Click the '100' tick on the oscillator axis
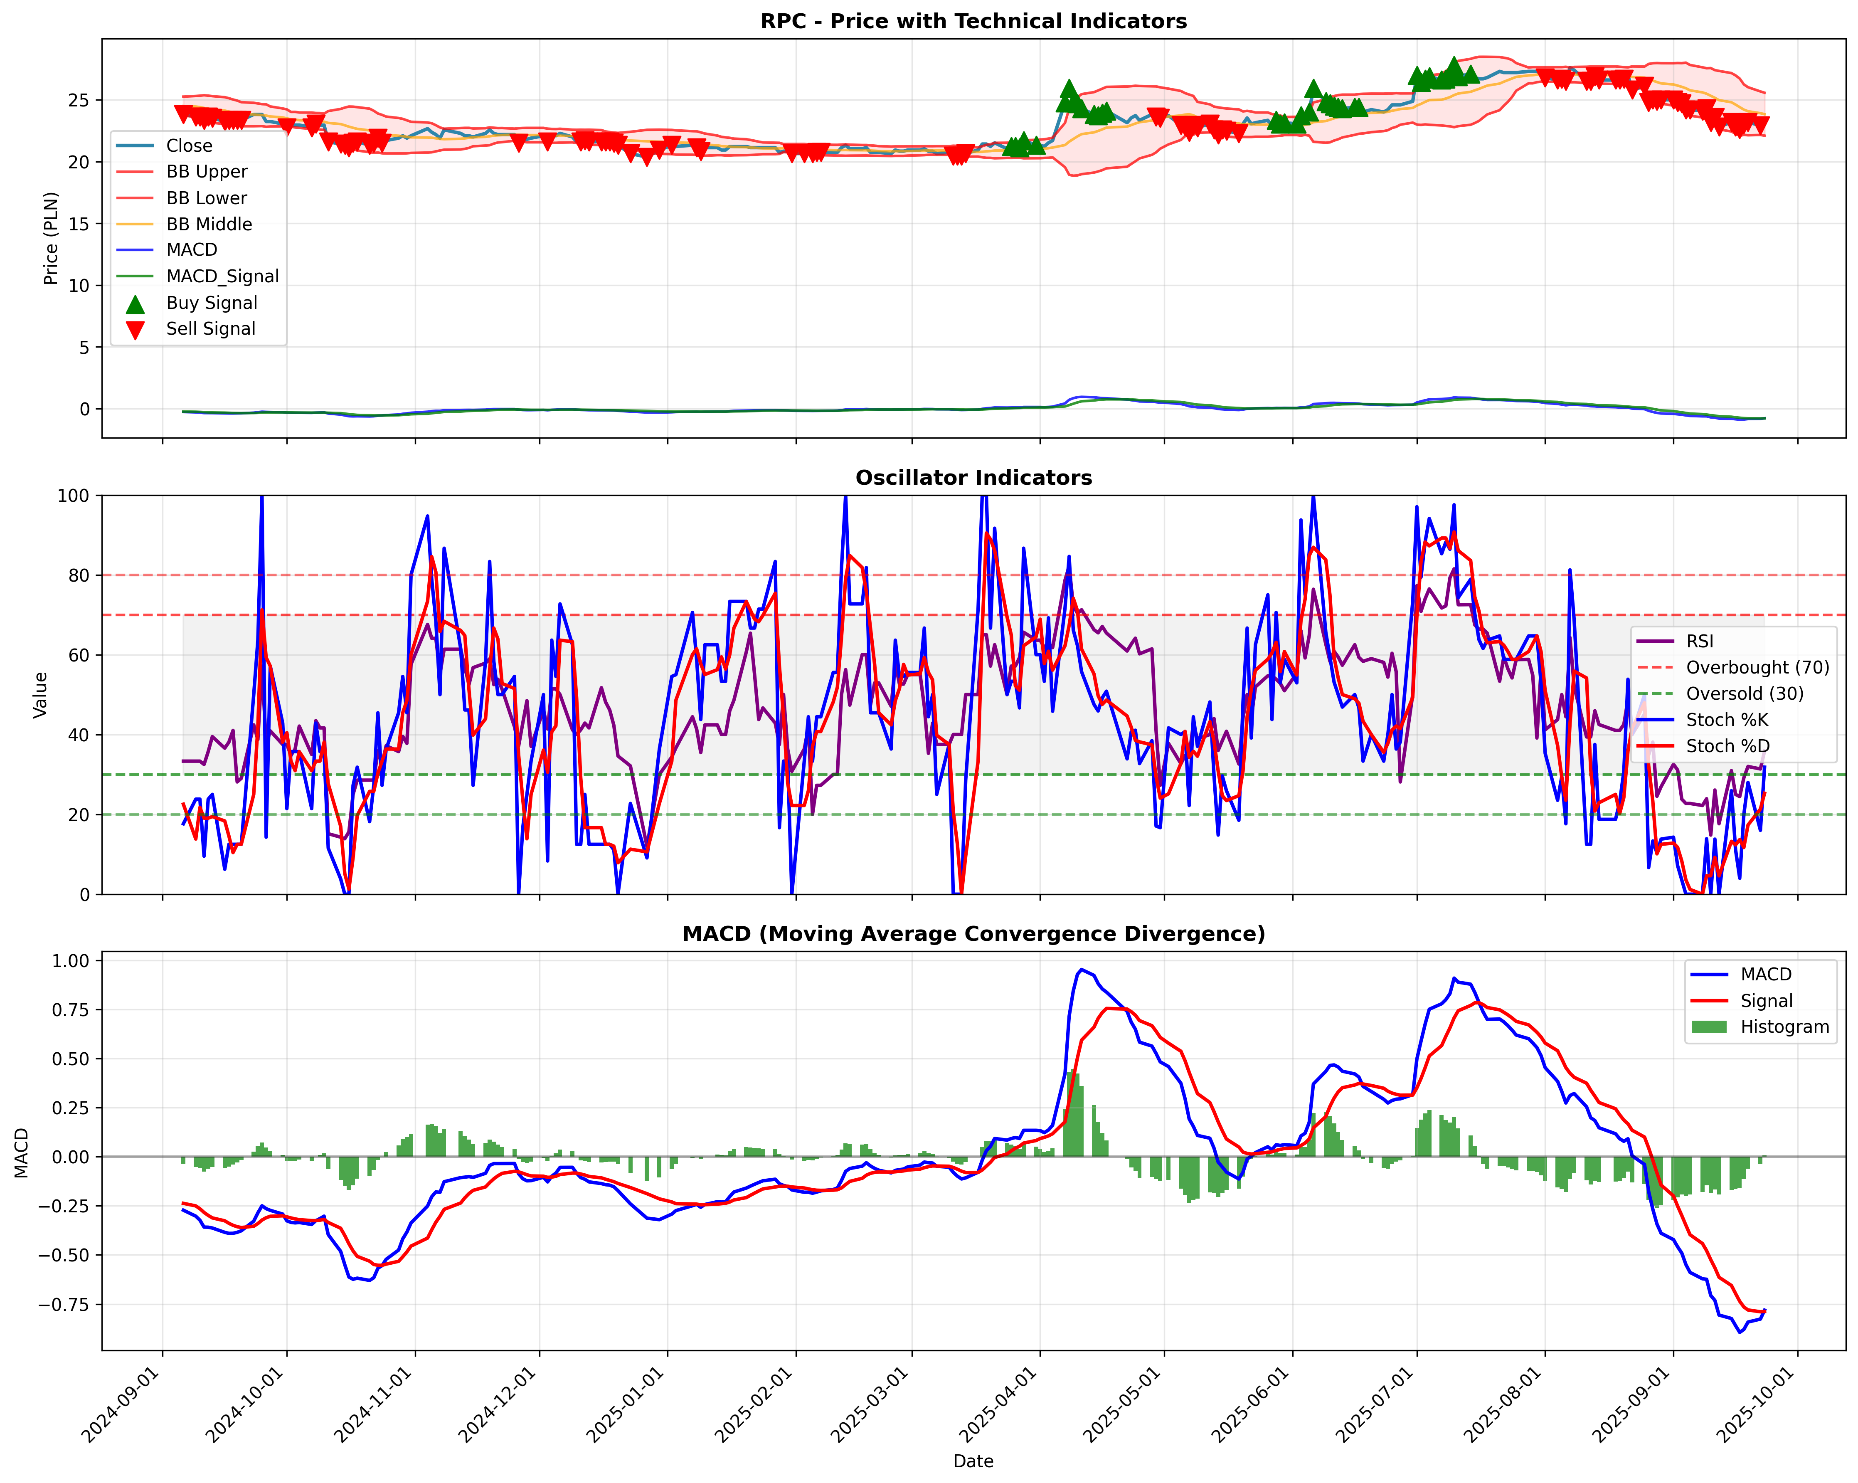Viewport: 1858px width, 1483px height. coord(72,496)
